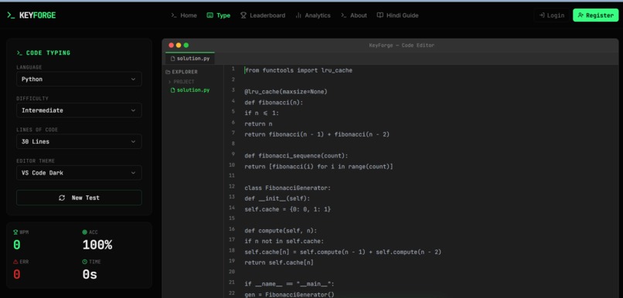Click the chevron arrow of the 30 Lines dropdown
This screenshot has width=623, height=298.
[133, 141]
